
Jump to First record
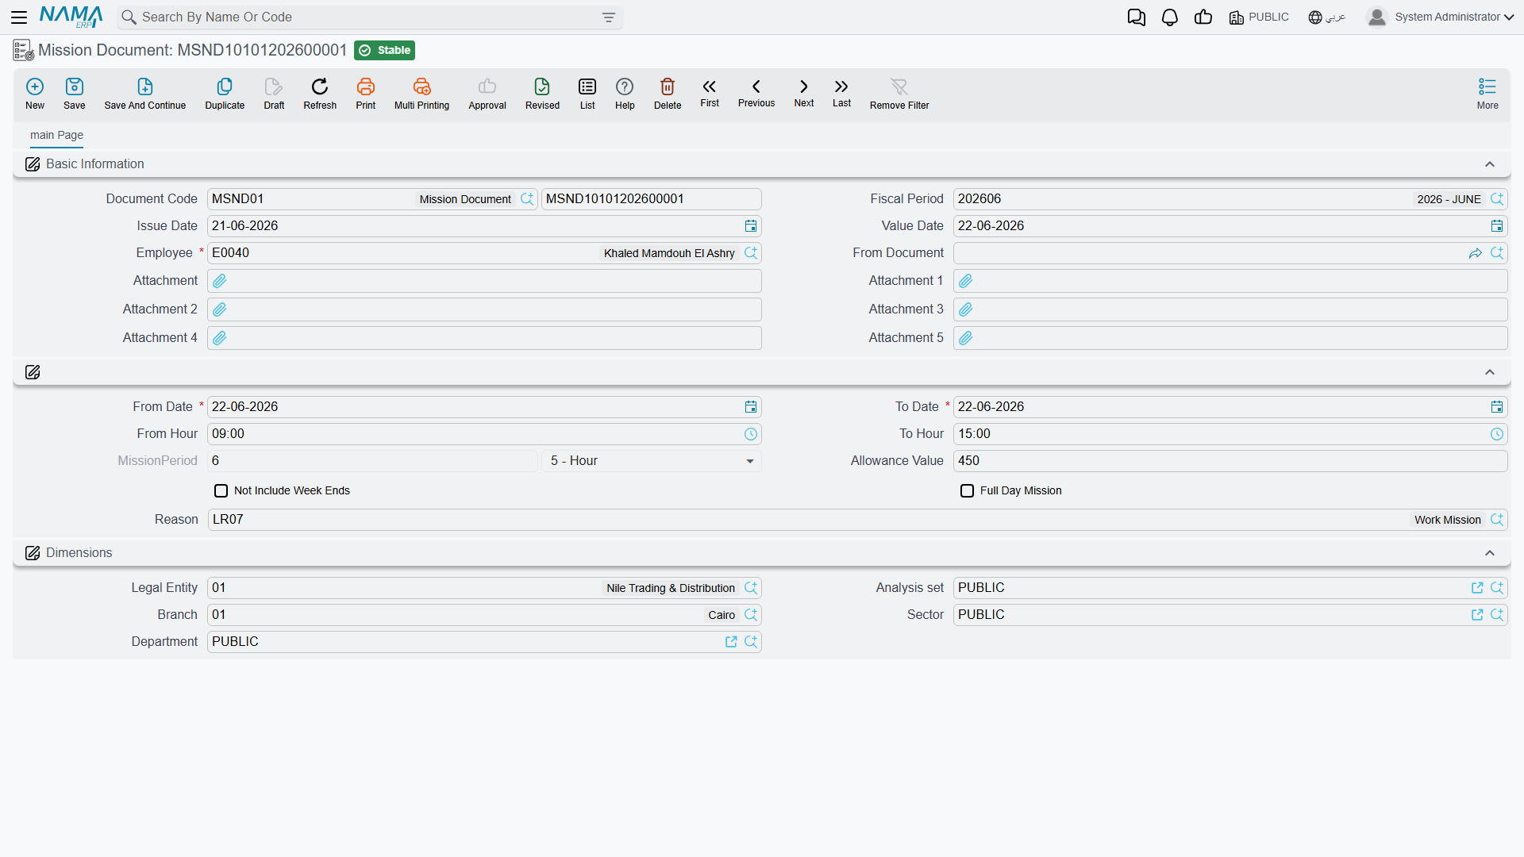(x=710, y=93)
